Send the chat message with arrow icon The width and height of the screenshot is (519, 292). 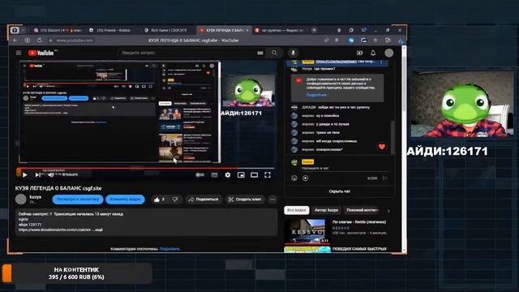click(x=385, y=178)
